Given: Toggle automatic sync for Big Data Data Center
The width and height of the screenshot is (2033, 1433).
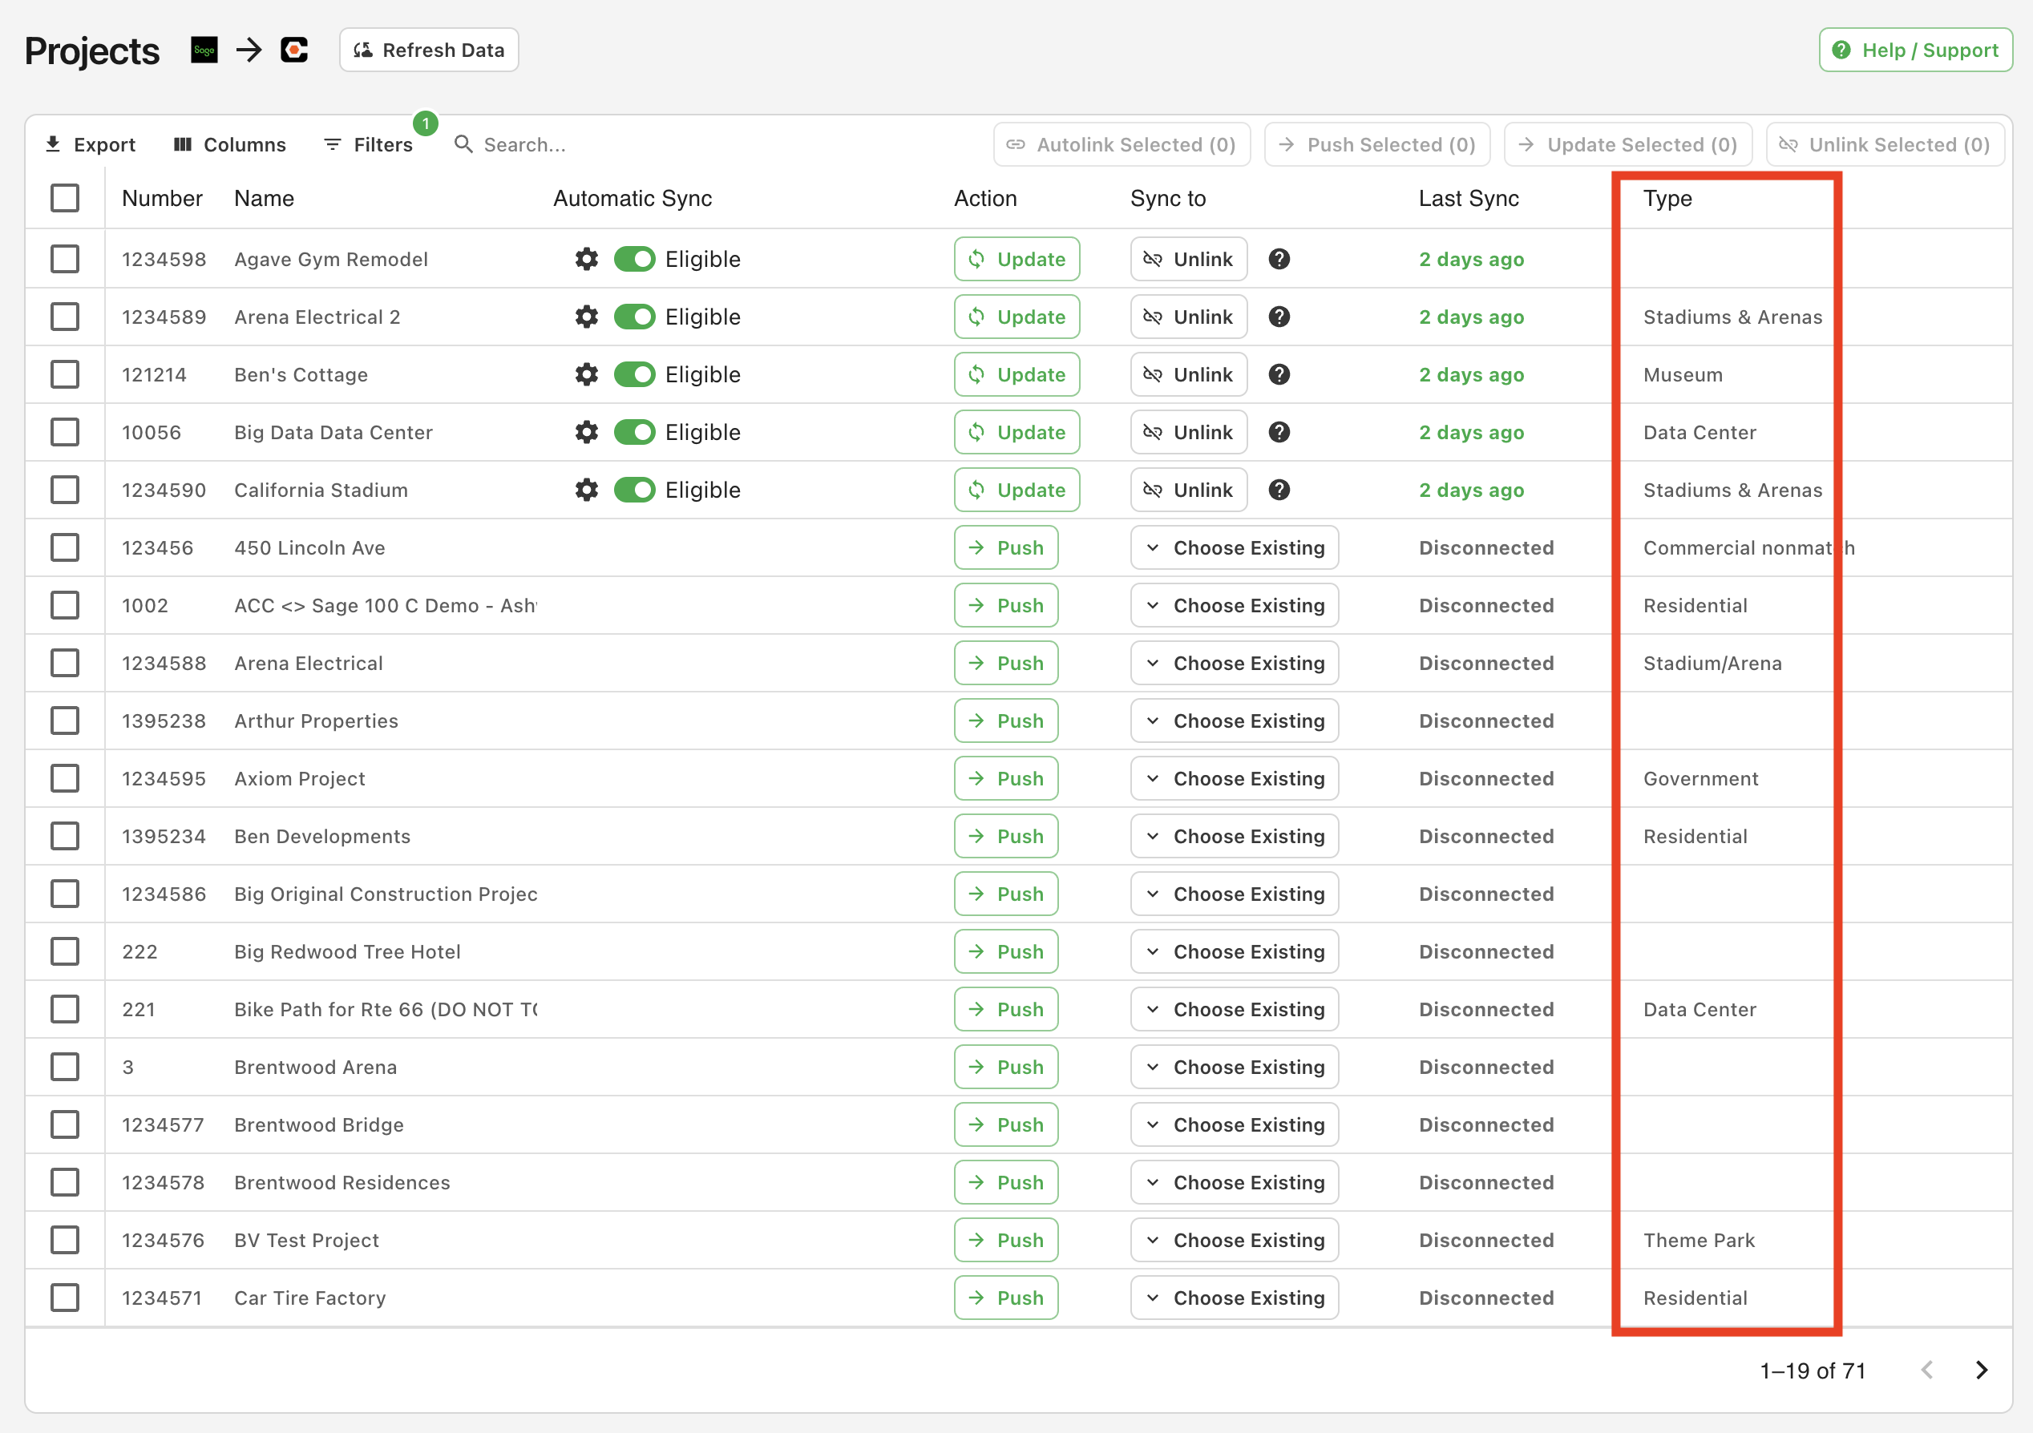Looking at the screenshot, I should click(634, 432).
